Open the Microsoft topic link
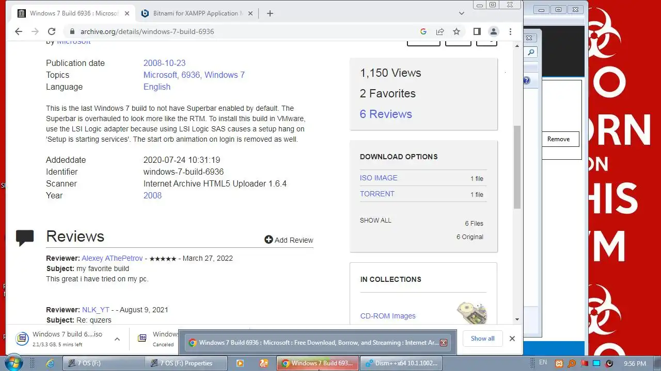 click(161, 75)
